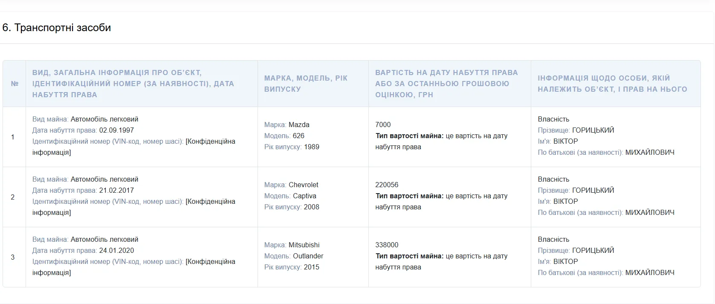Click the Mazda brand value
The height and width of the screenshot is (304, 715).
point(299,124)
